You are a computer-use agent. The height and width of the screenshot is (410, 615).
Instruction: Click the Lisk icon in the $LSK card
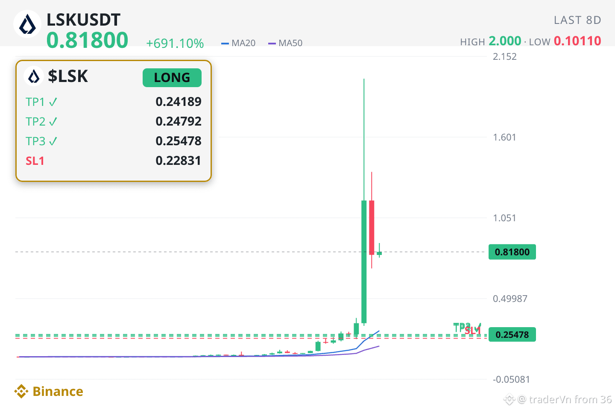click(34, 76)
